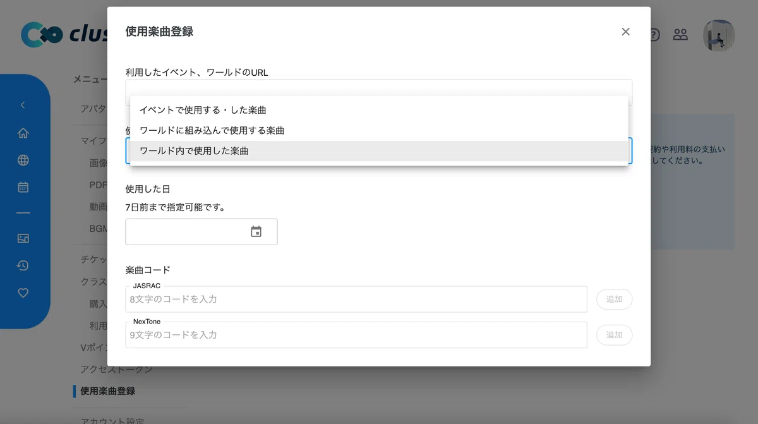The height and width of the screenshot is (424, 758).
Task: Open the calendar events icon in sidebar
Action: pos(23,187)
